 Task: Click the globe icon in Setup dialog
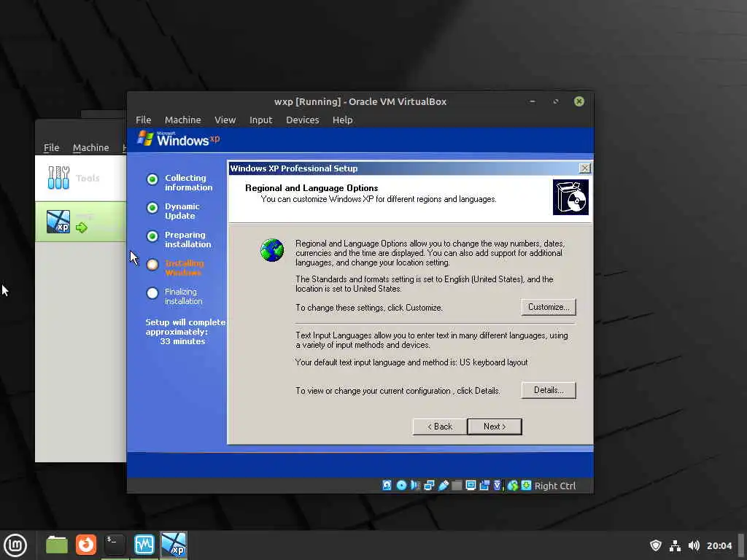coord(272,250)
